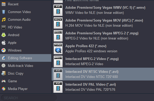The height and width of the screenshot is (101, 154).
Task: Click the Apple logo icon
Action: (x=4, y=43)
